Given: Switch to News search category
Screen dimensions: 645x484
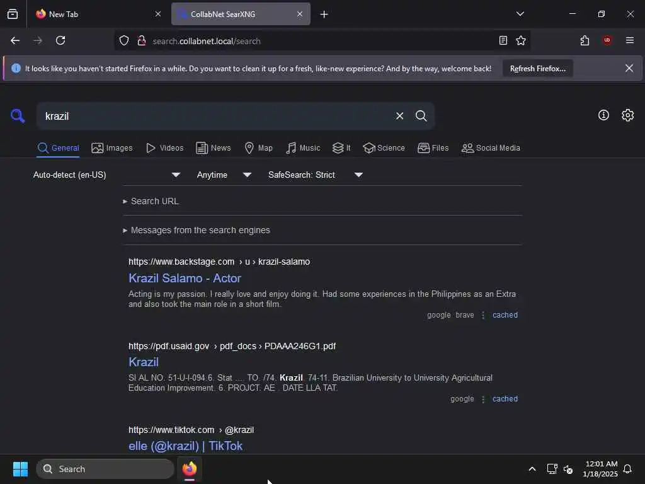Looking at the screenshot, I should click(x=213, y=147).
